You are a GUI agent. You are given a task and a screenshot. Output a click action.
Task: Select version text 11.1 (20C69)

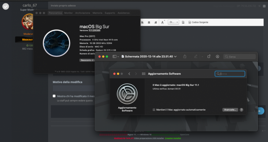(94, 30)
